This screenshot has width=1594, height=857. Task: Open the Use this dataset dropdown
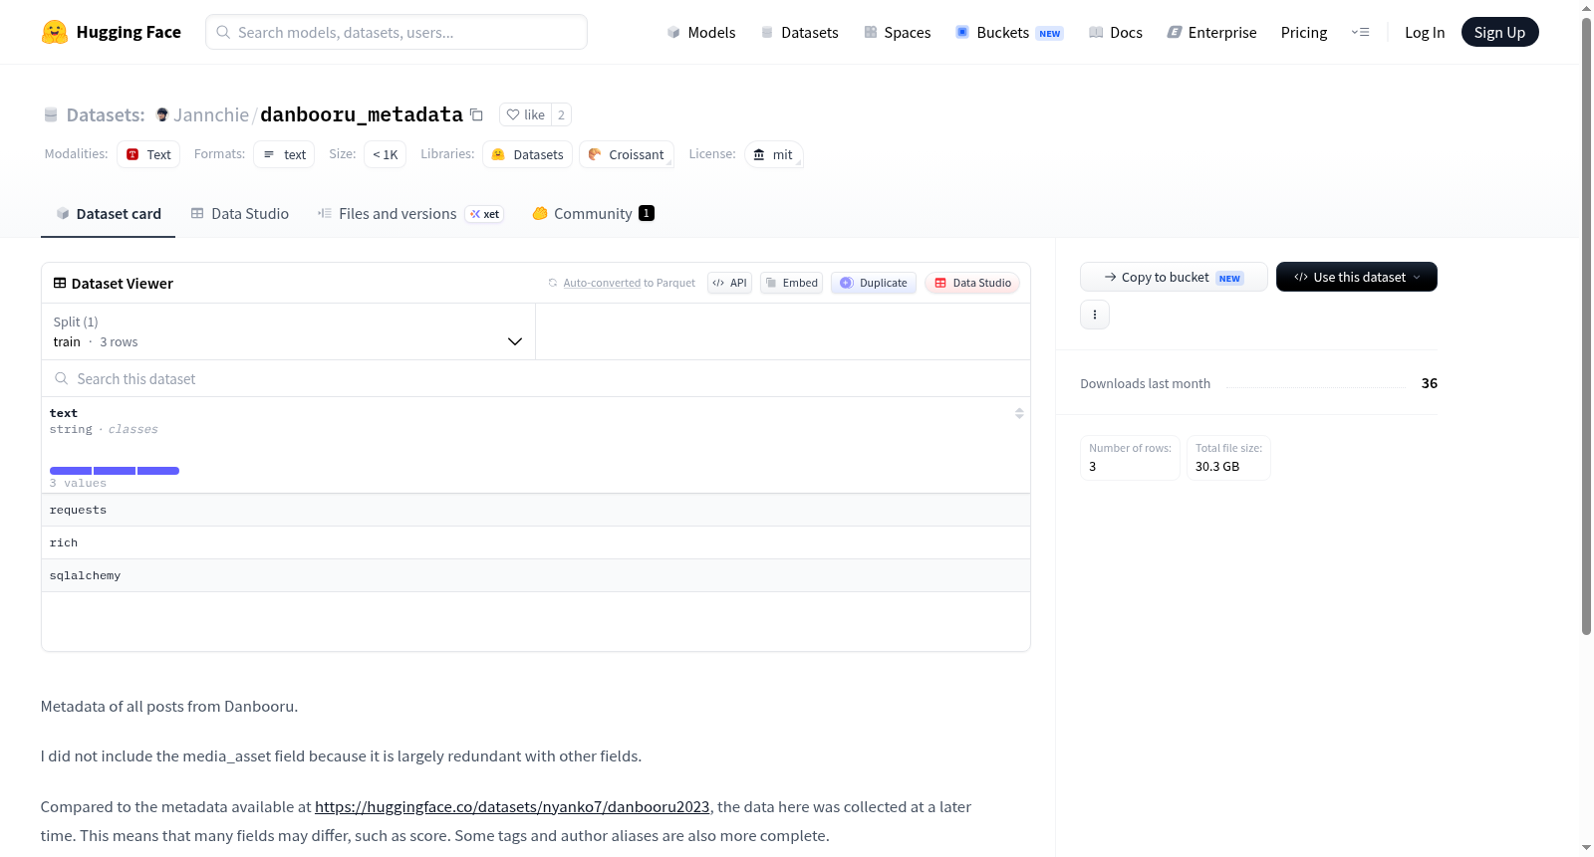click(x=1357, y=277)
